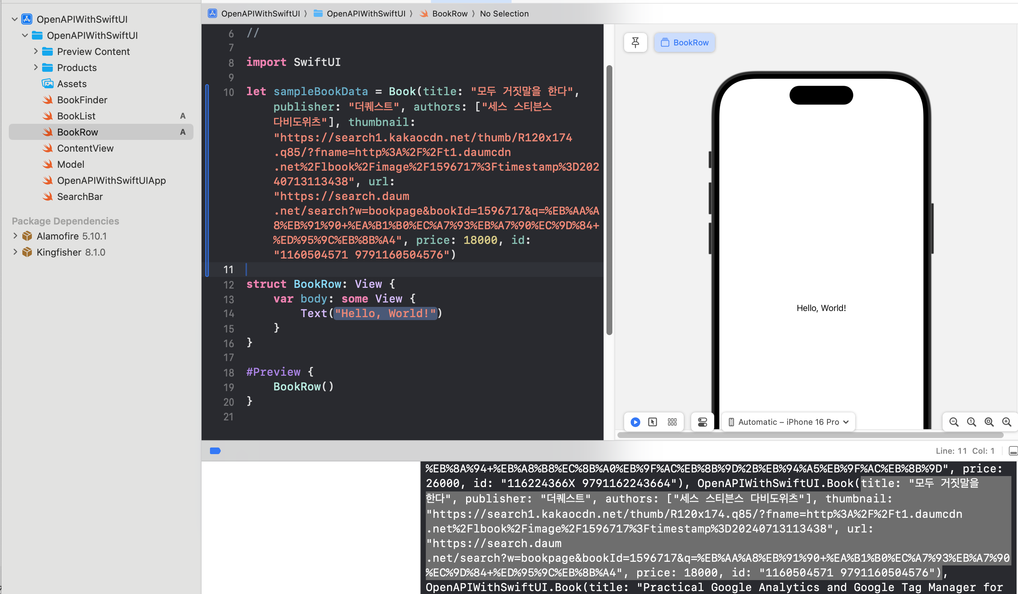
Task: Zoom to fit the preview
Action: click(989, 422)
